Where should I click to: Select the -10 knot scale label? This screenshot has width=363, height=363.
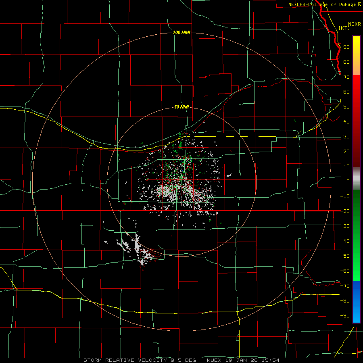345,196
